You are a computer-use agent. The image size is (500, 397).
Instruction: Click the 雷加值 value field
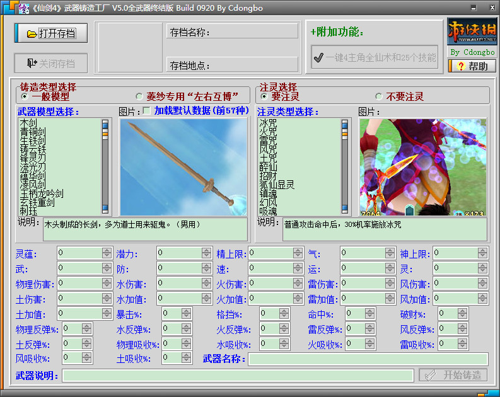pyautogui.click(x=363, y=299)
